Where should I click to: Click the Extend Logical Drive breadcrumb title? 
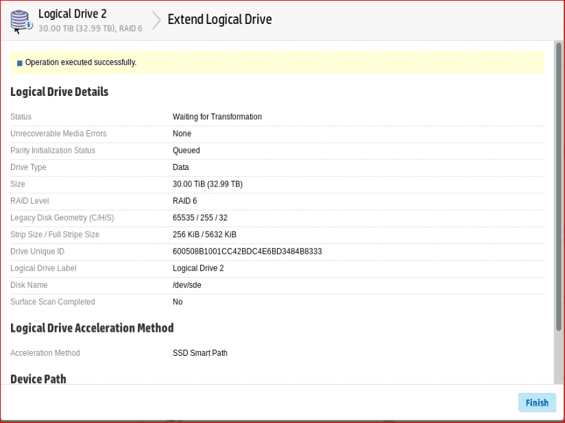point(219,19)
